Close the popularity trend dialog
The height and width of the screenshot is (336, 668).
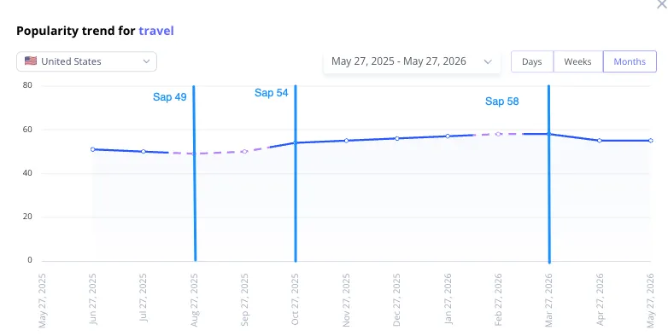point(663,3)
